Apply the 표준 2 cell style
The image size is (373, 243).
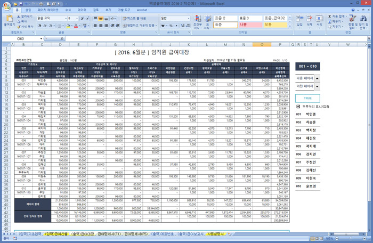pyautogui.click(x=225, y=18)
